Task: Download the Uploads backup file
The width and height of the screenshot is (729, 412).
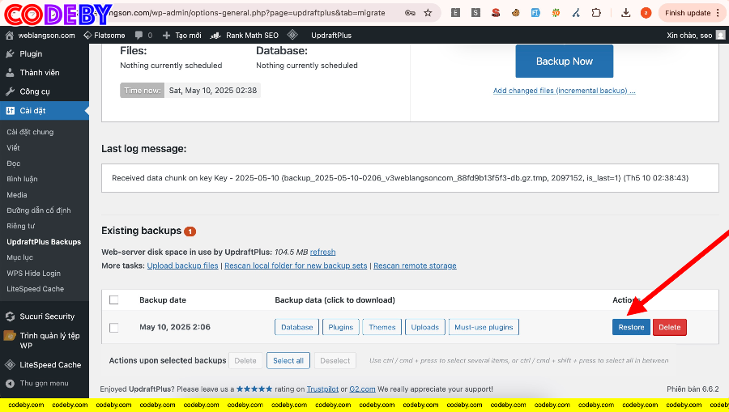Action: (425, 327)
